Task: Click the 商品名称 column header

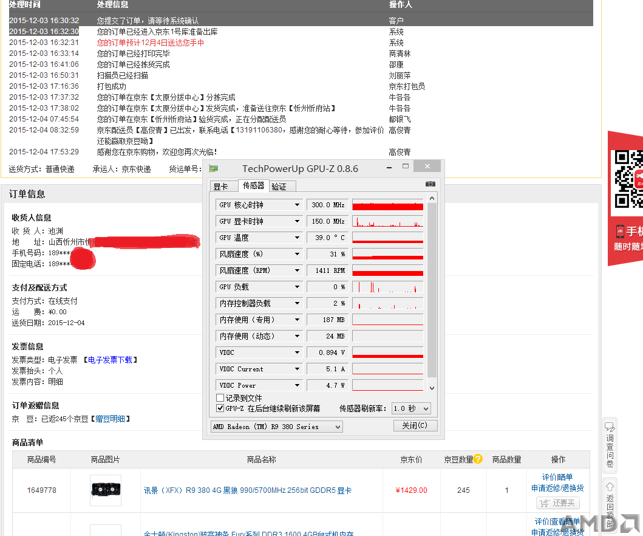Action: coord(261,459)
